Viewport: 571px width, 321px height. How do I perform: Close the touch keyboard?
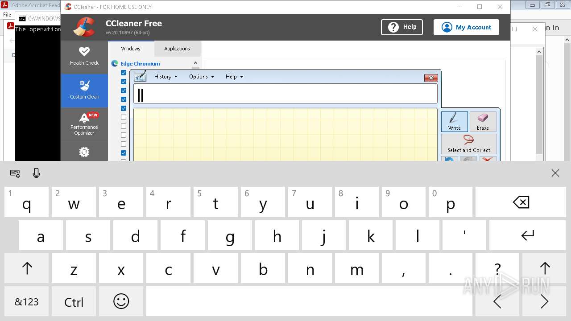pyautogui.click(x=555, y=173)
